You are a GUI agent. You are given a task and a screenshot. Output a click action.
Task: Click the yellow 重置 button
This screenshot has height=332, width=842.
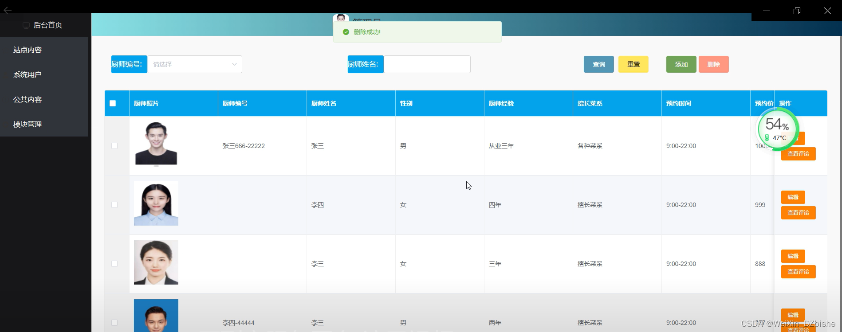point(633,64)
